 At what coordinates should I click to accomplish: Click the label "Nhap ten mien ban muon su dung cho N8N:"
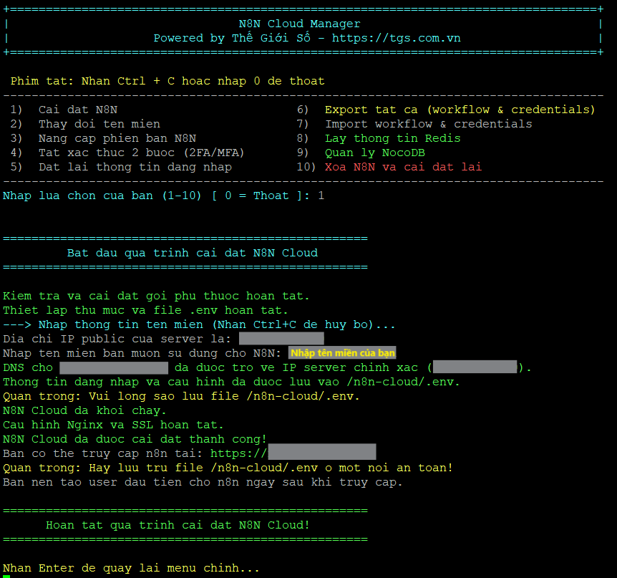click(x=142, y=353)
